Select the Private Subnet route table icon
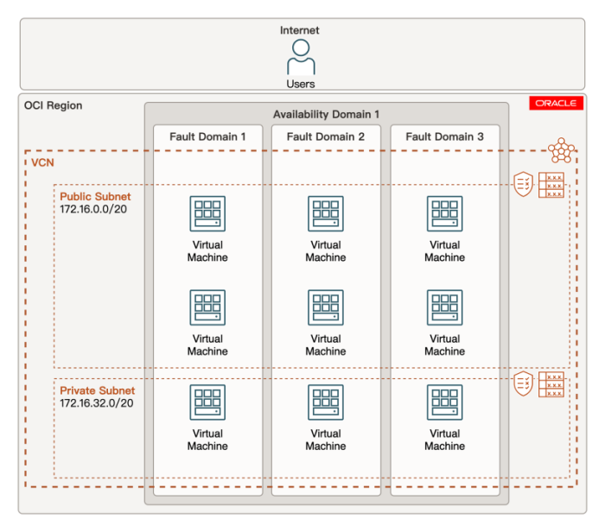The height and width of the screenshot is (532, 605). point(551,384)
